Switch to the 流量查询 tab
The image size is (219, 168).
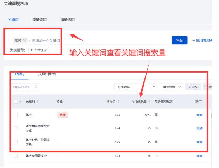click(x=39, y=20)
